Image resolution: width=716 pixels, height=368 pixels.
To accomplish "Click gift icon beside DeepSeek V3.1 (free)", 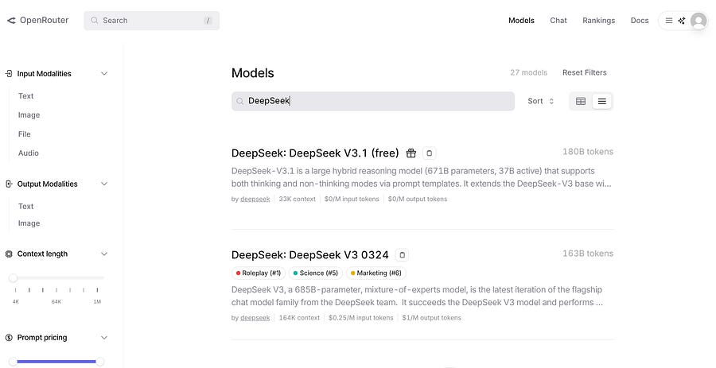I will [x=411, y=153].
